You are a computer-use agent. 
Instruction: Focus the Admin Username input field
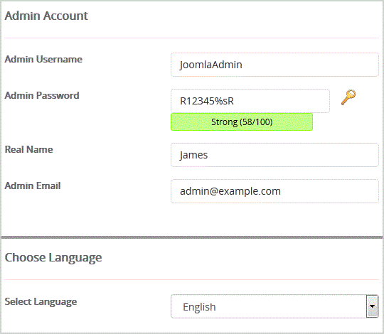coord(274,65)
